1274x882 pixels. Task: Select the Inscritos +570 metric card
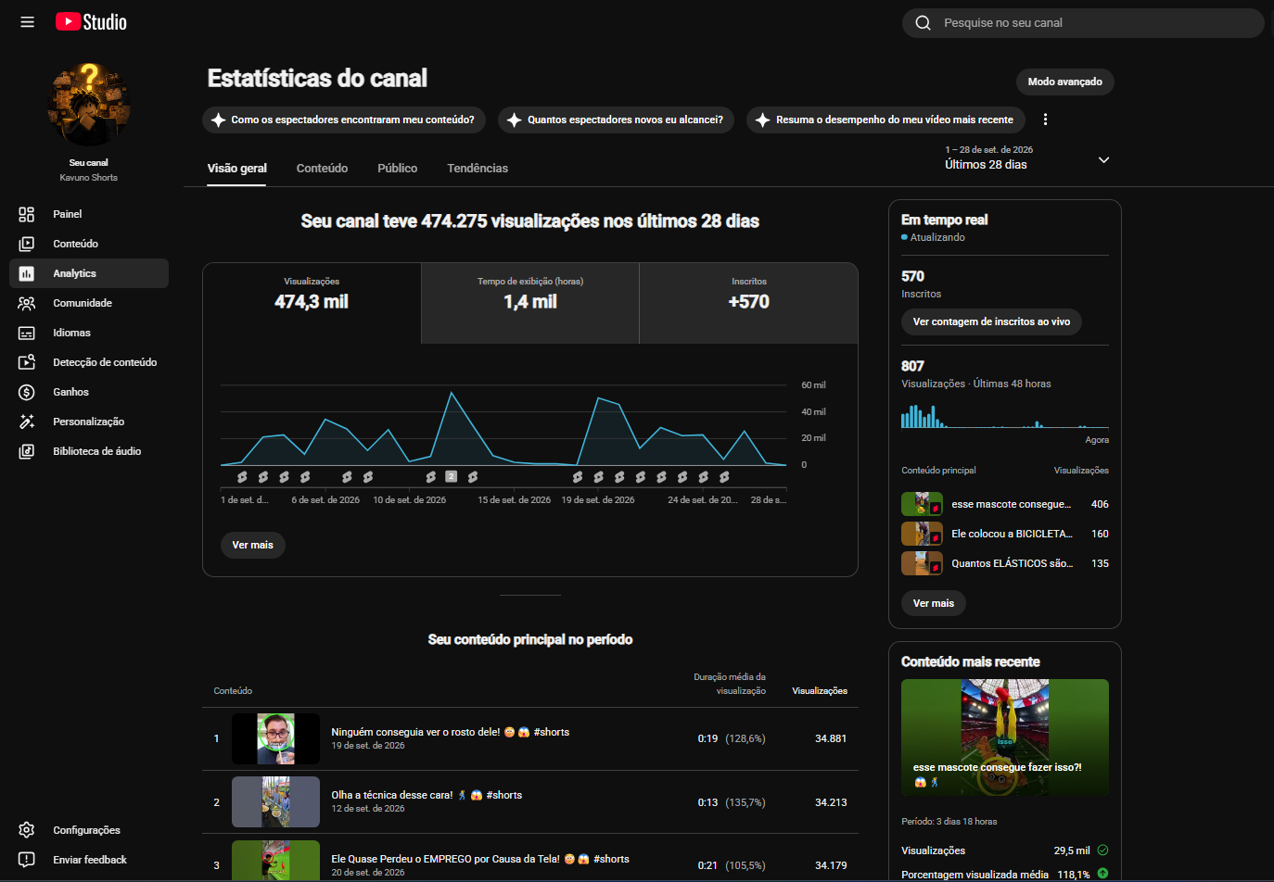tap(748, 303)
